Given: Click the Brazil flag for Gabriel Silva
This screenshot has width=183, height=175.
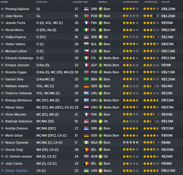Looking at the screenshot, I should tap(86, 79).
